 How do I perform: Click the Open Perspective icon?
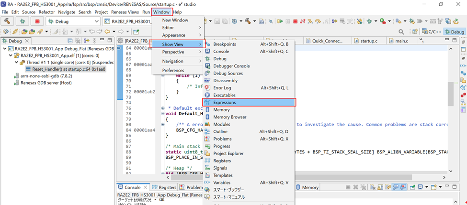(415, 32)
